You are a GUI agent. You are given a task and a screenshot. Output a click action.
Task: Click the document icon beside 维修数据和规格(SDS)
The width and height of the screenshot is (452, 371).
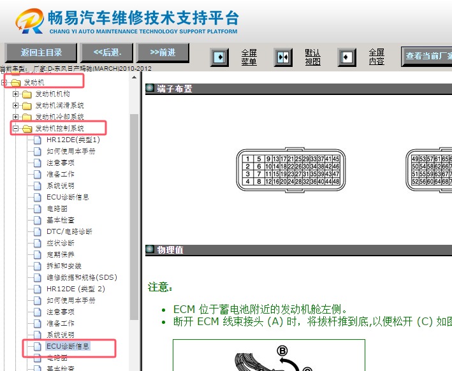[38, 277]
